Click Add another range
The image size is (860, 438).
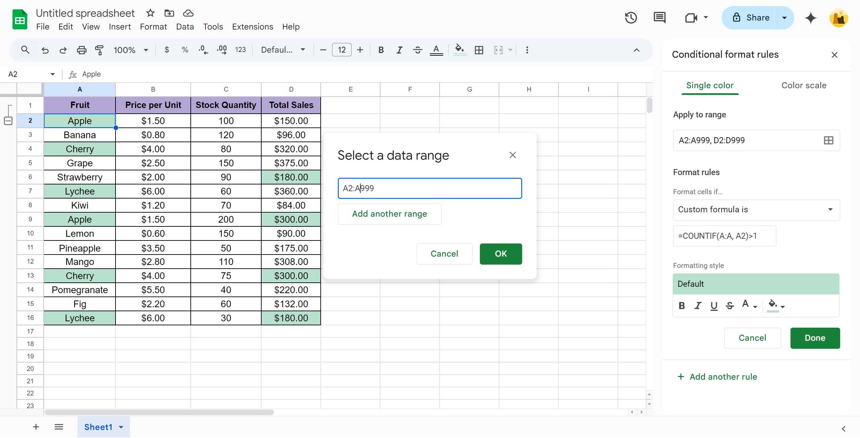point(390,214)
